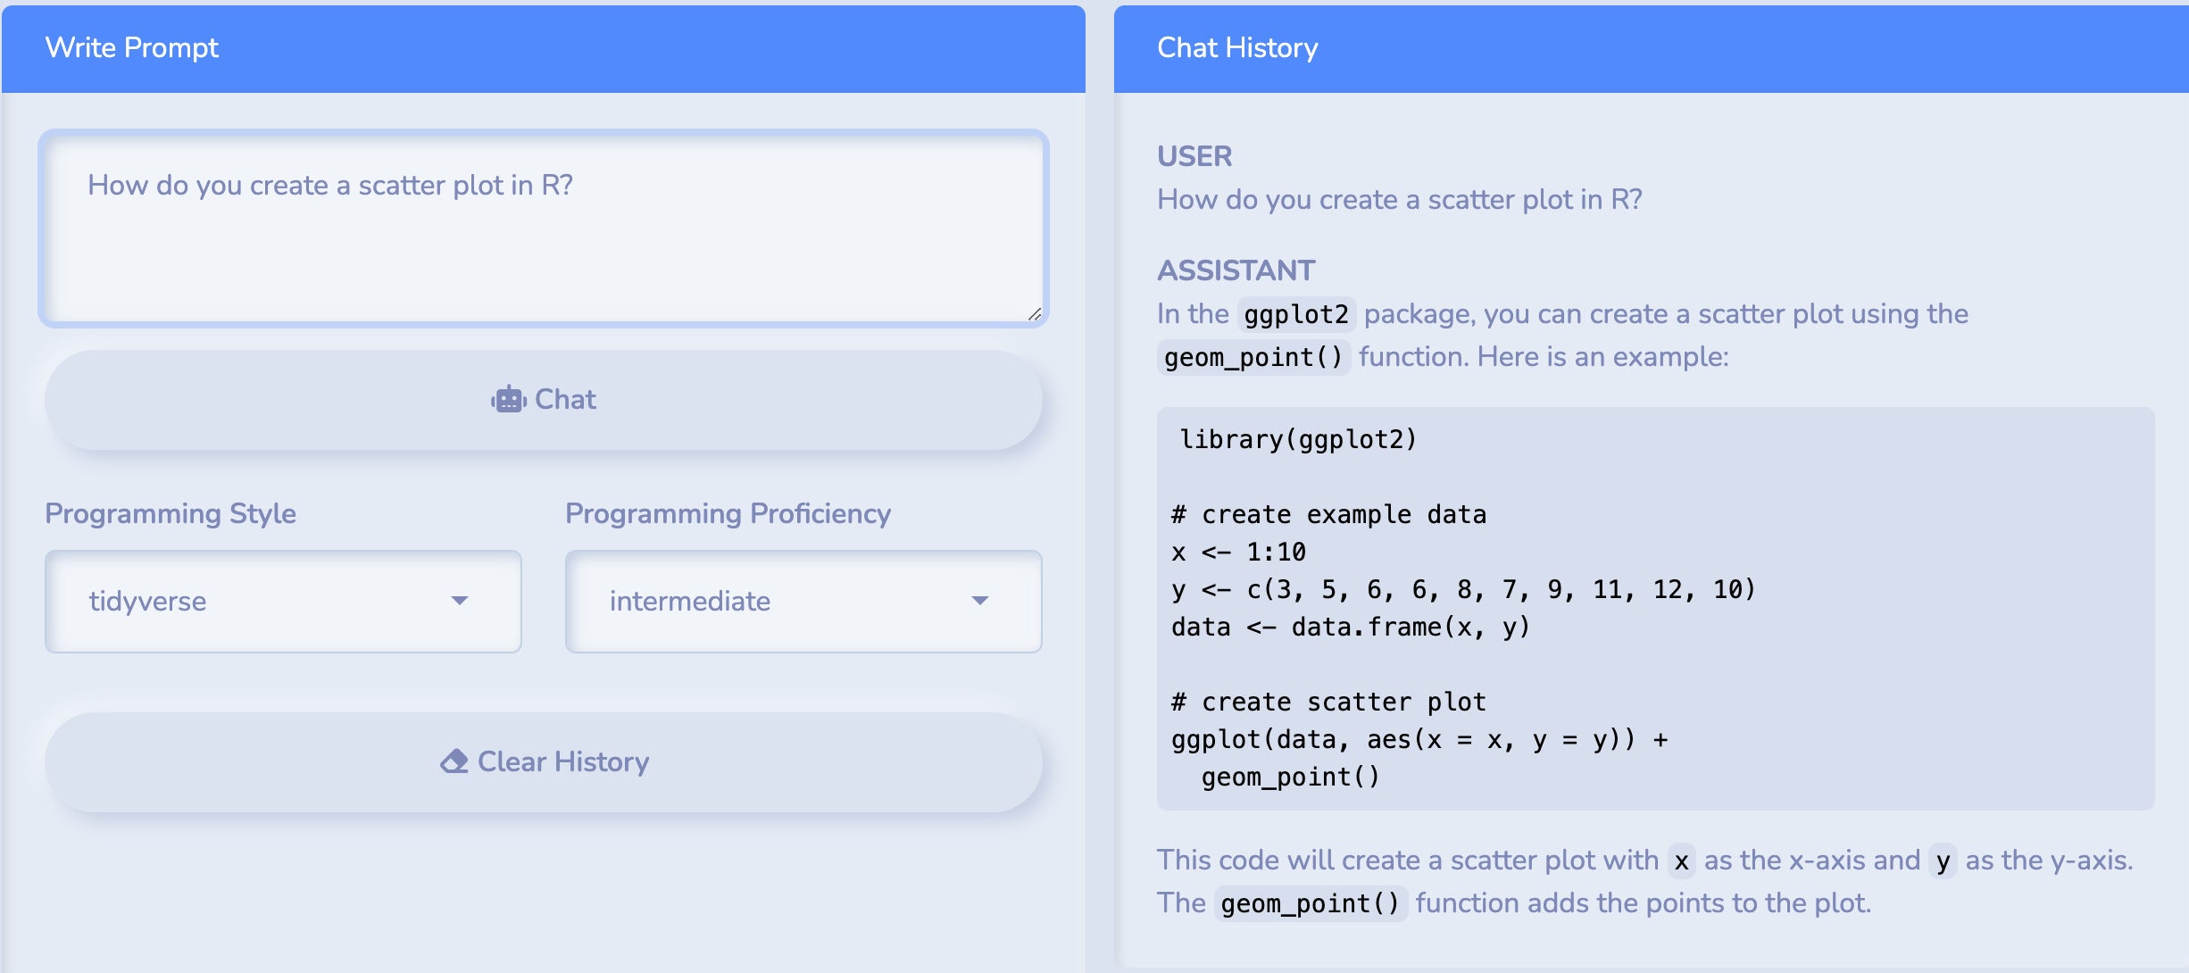Click the Programming Style label
This screenshot has width=2189, height=973.
tap(171, 513)
